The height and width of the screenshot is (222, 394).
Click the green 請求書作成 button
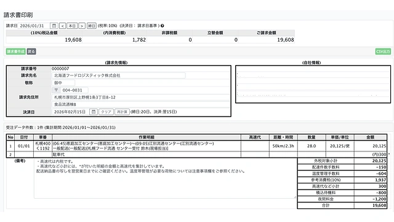click(x=15, y=52)
